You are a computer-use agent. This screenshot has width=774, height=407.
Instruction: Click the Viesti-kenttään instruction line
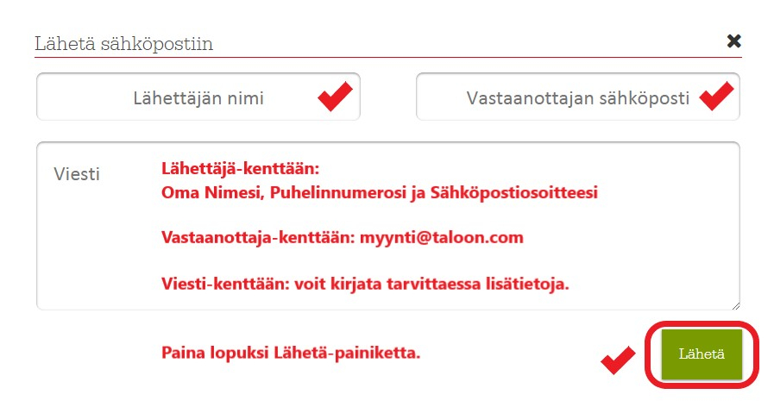(x=365, y=282)
